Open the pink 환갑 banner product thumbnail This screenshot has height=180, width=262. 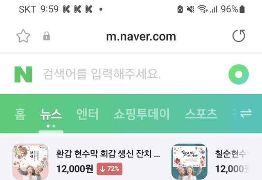31,162
